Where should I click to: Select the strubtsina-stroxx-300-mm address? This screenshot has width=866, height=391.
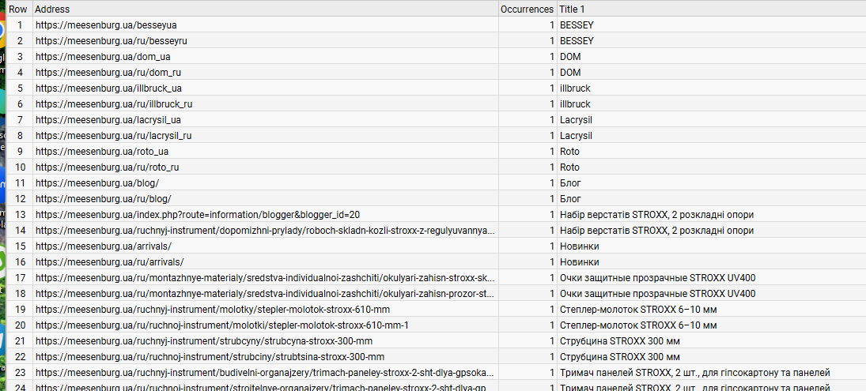(210, 356)
